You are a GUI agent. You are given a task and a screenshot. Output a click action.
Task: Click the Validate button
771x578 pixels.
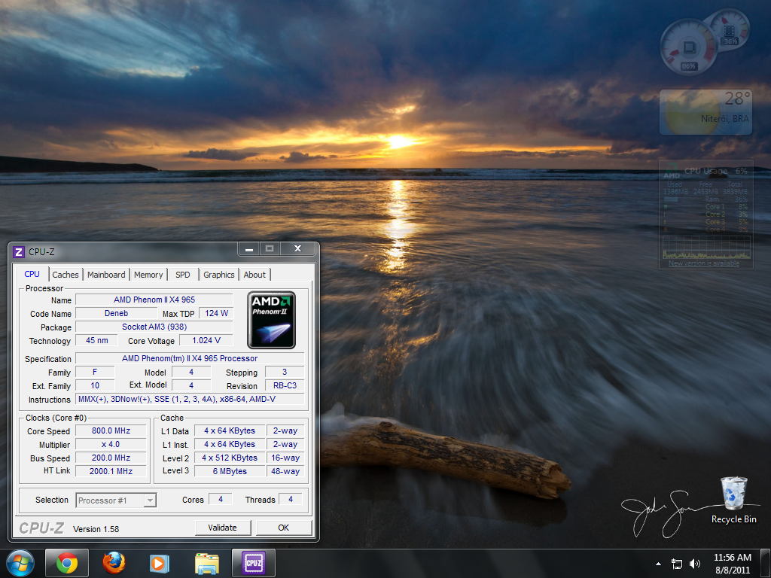(223, 528)
